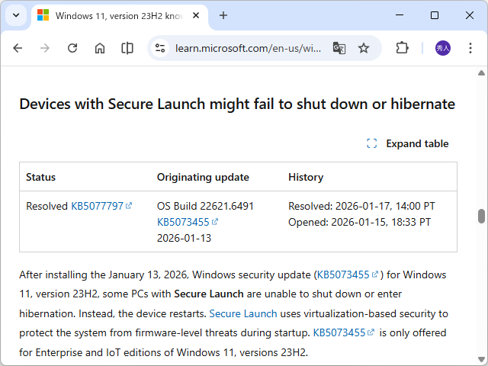Click the browser back arrow

click(x=18, y=48)
